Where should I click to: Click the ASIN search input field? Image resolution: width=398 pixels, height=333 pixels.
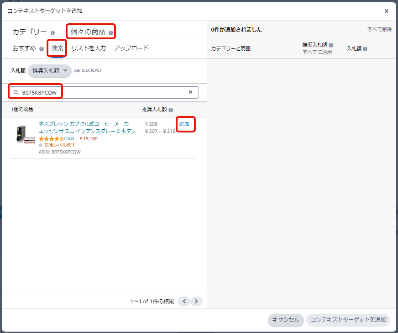(x=104, y=93)
